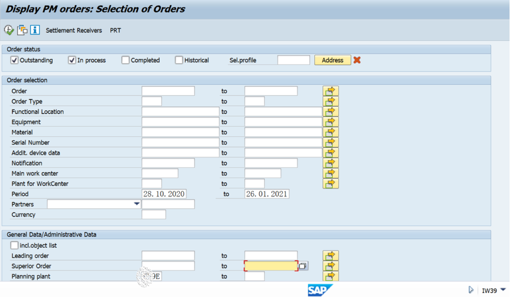Open multiple selection arrow for Main work center
This screenshot has width=511, height=301.
(x=331, y=173)
